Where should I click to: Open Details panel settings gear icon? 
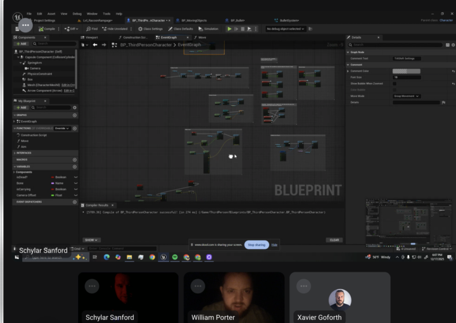point(452,45)
